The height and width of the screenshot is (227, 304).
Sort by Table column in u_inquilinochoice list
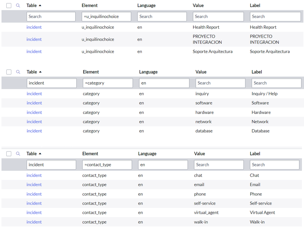(34, 5)
